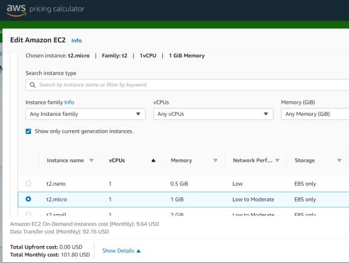The width and height of the screenshot is (349, 263).
Task: Uncheck Show only current generation instances
Action: [x=28, y=131]
